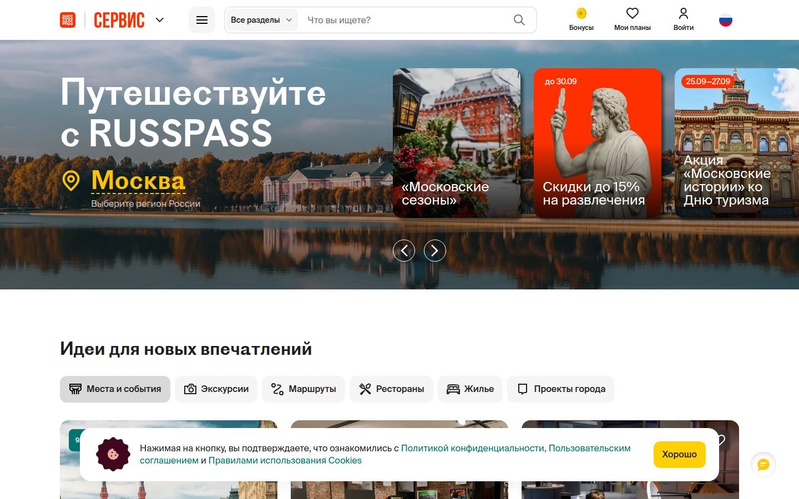This screenshot has width=799, height=499.
Task: Open the Все разделы dropdown
Action: (x=261, y=20)
